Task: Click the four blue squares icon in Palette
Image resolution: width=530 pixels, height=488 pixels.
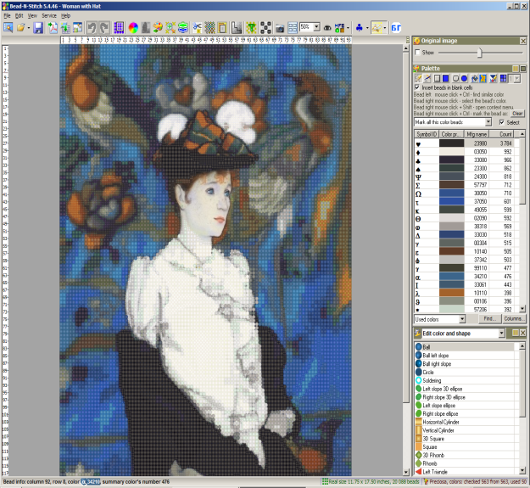Action: point(504,78)
